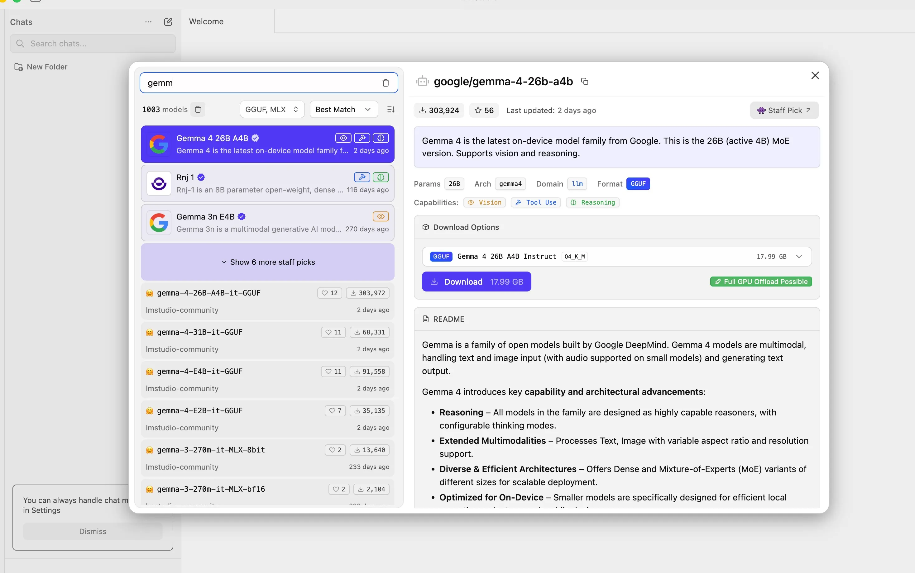Viewport: 915px width, 573px height.
Task: Copy the google/gemma-4-26b-a4b model name
Action: 584,82
